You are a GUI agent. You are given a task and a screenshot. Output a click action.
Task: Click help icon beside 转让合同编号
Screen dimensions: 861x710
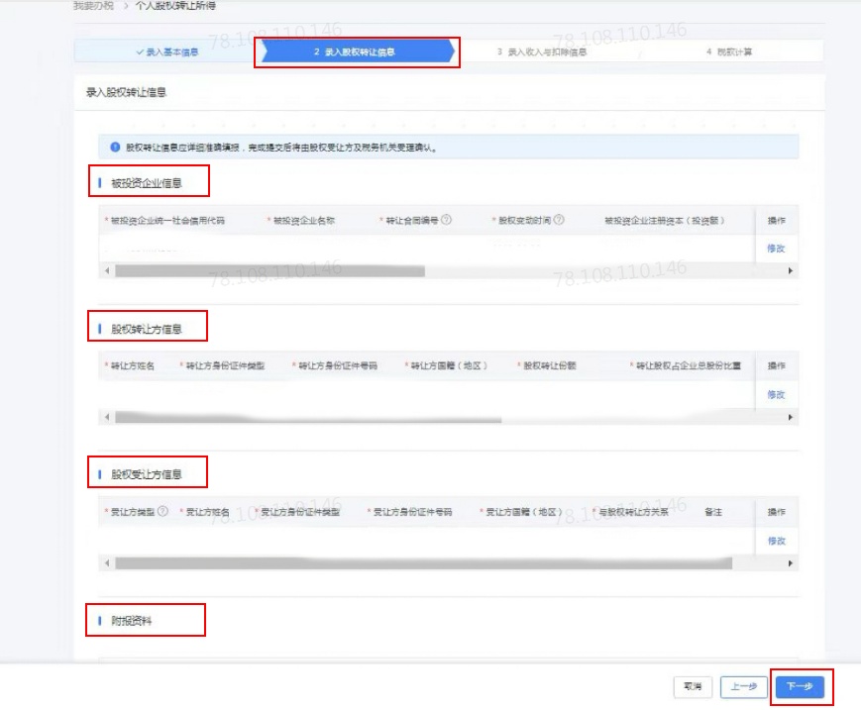click(x=447, y=220)
